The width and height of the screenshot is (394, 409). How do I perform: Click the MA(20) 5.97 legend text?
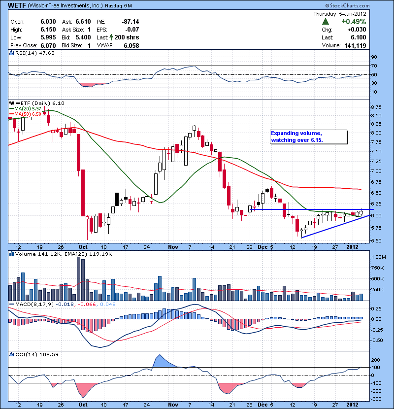click(28, 108)
